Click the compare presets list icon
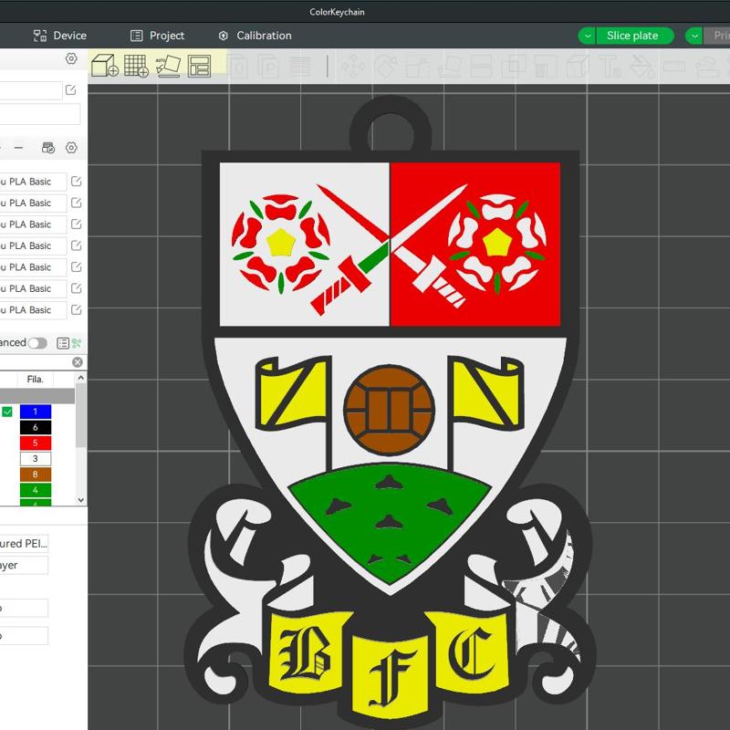730x730 pixels. [x=63, y=343]
